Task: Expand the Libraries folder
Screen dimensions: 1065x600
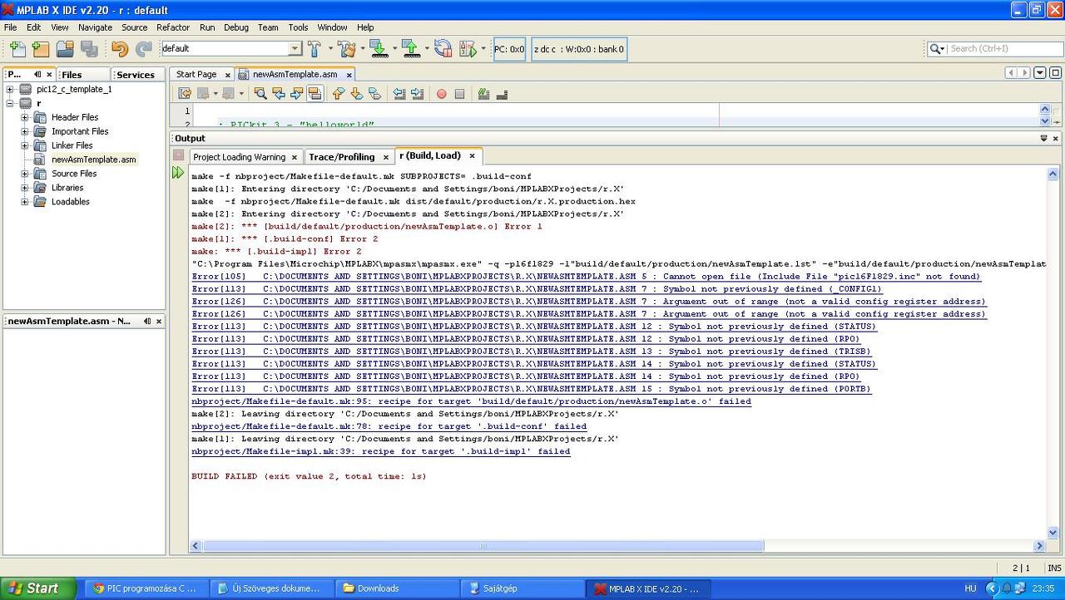Action: click(25, 188)
